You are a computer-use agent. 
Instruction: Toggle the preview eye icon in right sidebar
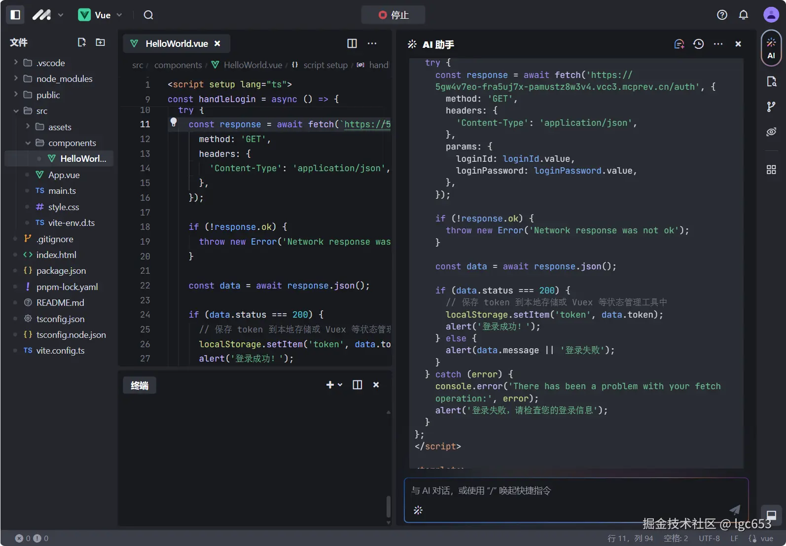click(x=771, y=132)
